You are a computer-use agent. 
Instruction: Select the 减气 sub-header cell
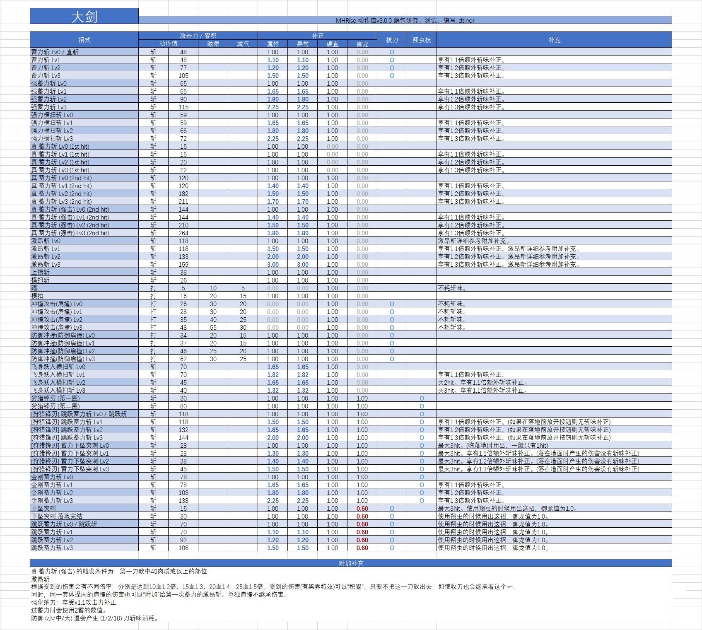[243, 44]
